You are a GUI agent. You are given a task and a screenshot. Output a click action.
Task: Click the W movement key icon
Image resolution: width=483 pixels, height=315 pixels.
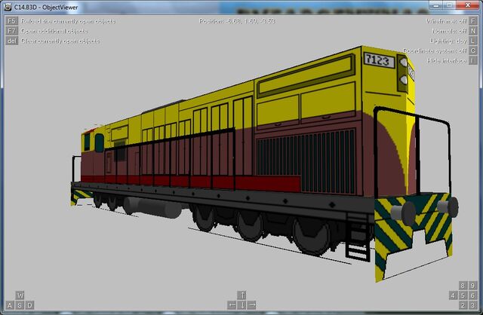(20, 295)
